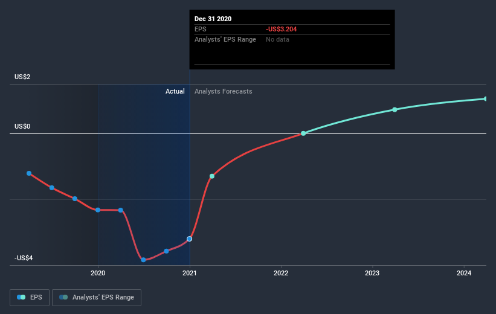Click the lowest EPS data point mid-2020
Screen dimensions: 496x314
143,260
